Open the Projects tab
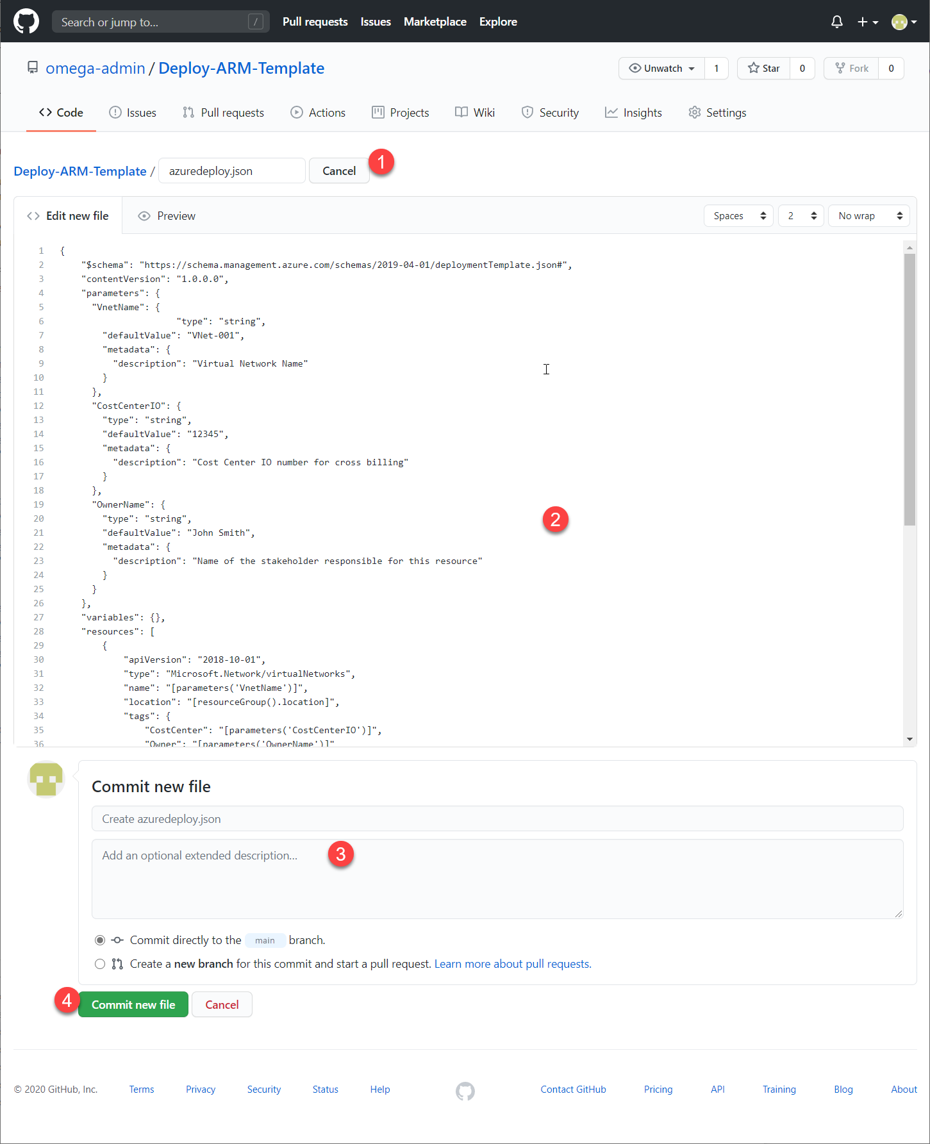930x1144 pixels. [401, 113]
